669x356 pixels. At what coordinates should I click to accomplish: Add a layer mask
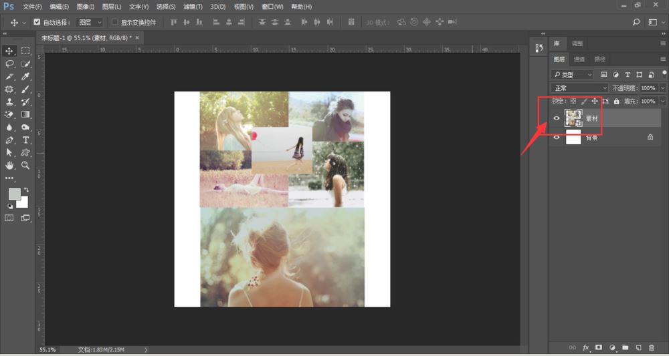coord(599,348)
